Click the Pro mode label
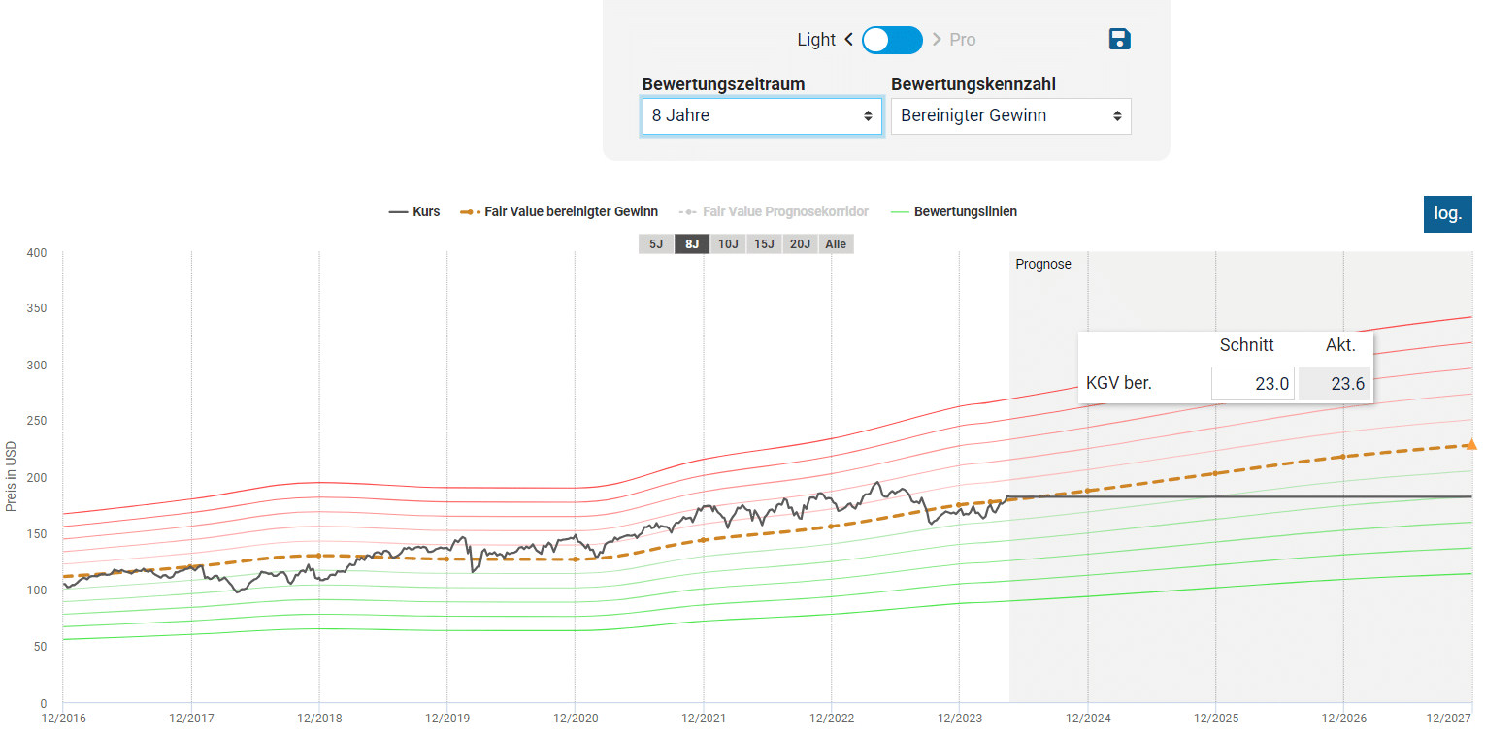 coord(963,40)
